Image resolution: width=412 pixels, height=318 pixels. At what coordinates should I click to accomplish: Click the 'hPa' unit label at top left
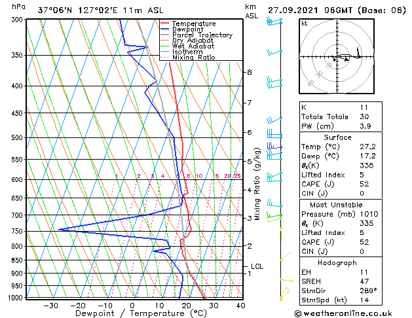coord(18,7)
